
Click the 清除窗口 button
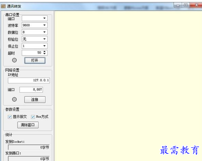coord(28,125)
